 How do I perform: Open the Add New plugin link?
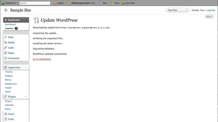coord(10,105)
